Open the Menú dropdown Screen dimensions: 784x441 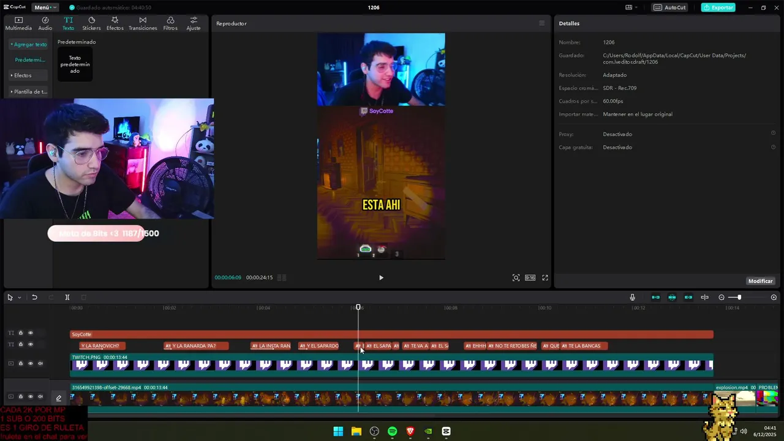(45, 7)
